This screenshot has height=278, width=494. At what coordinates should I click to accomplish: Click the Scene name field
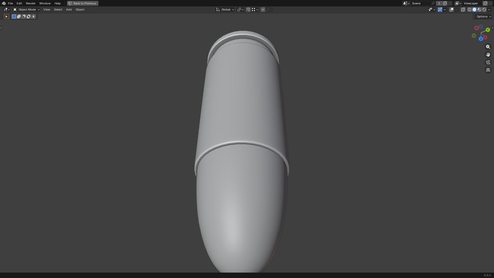click(420, 3)
